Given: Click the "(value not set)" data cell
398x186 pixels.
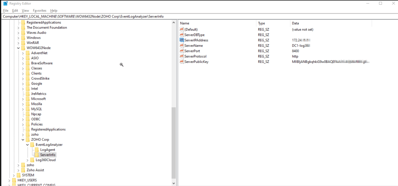Looking at the screenshot, I should pyautogui.click(x=303, y=30).
